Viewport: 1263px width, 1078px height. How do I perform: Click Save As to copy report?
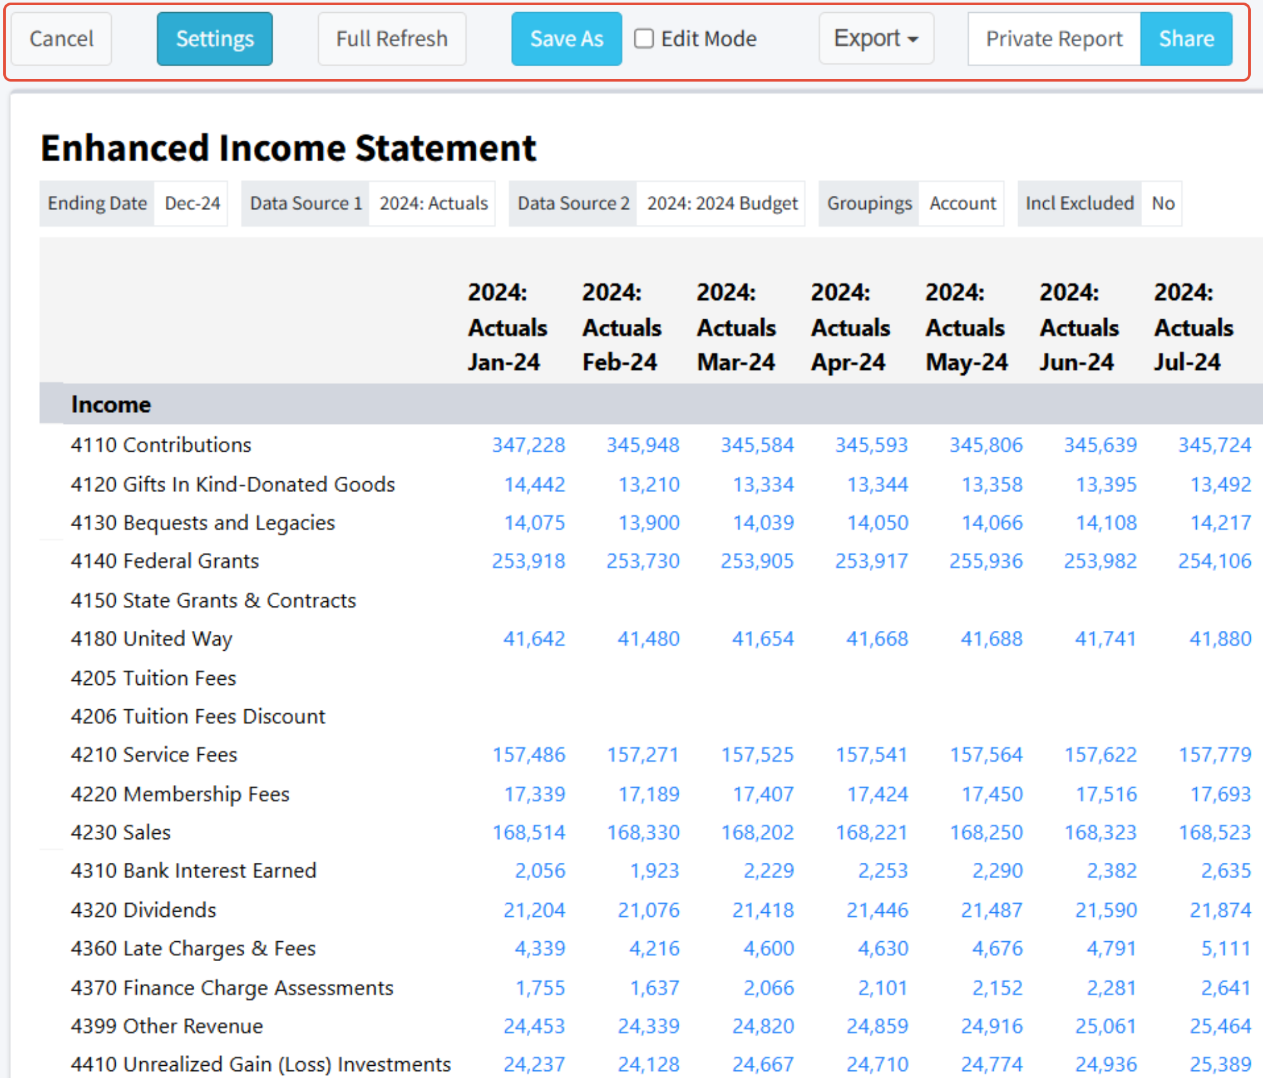(566, 39)
